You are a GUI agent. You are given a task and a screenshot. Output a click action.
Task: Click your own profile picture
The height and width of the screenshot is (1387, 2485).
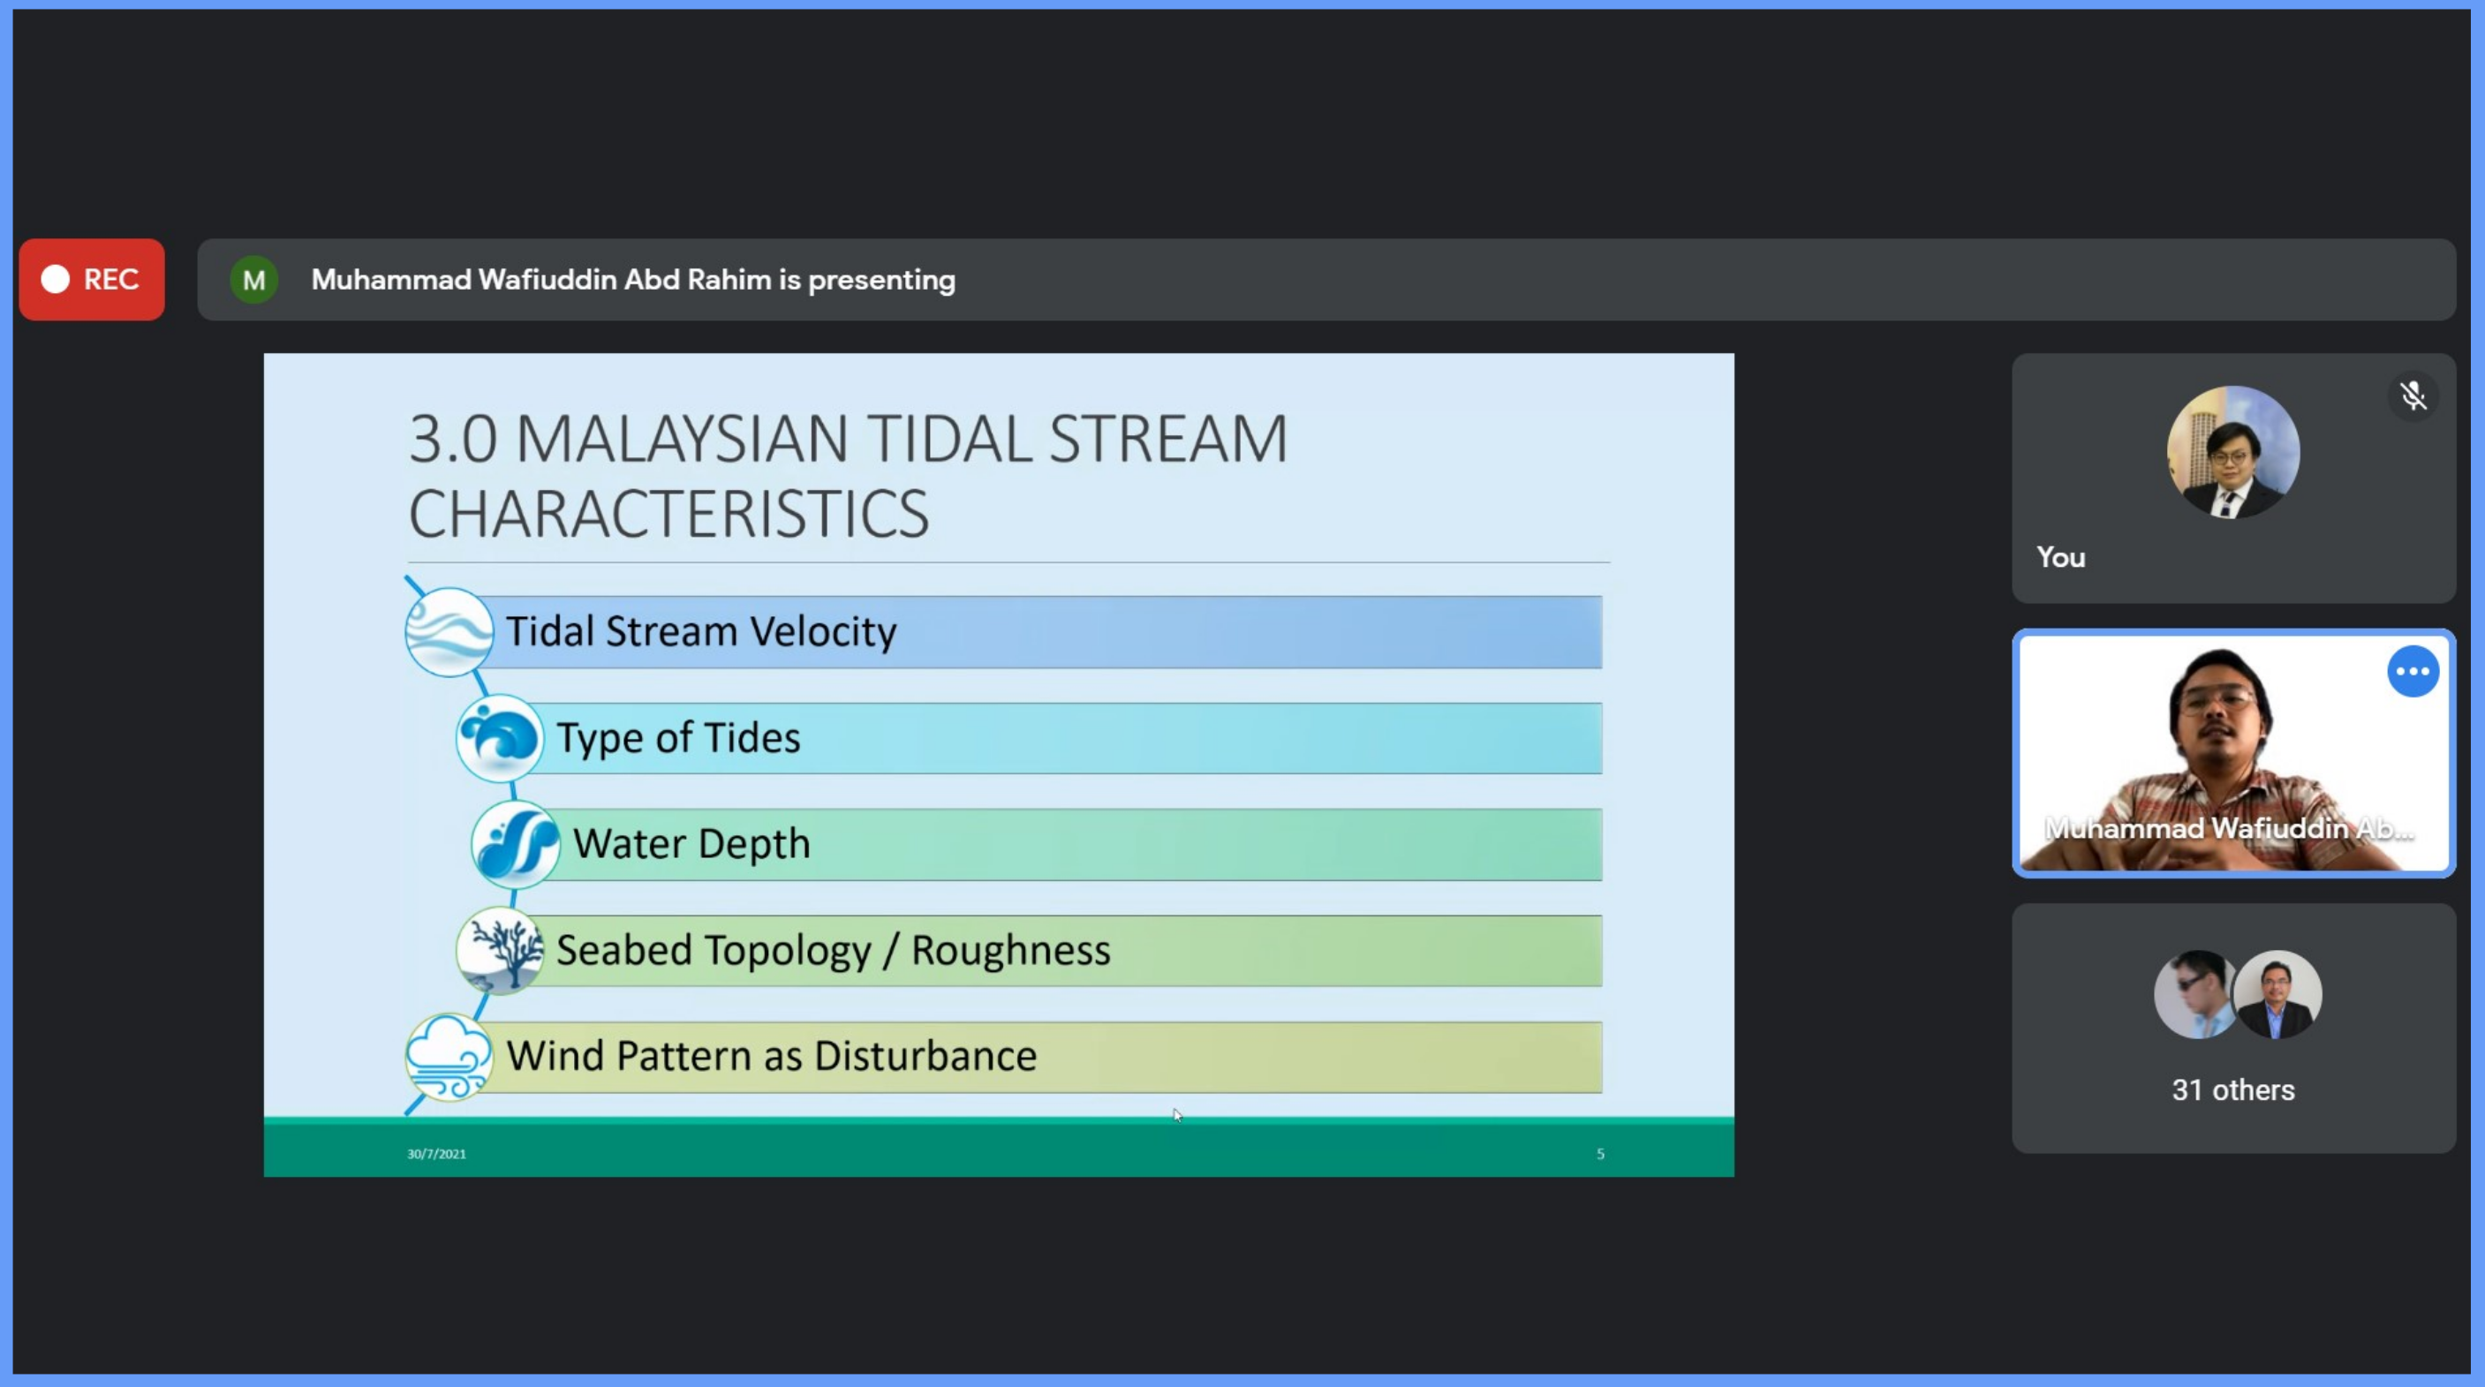click(2232, 452)
